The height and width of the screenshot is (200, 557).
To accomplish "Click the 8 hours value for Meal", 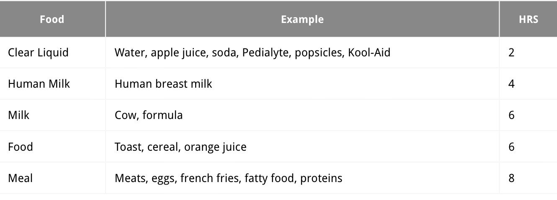I will click(511, 178).
